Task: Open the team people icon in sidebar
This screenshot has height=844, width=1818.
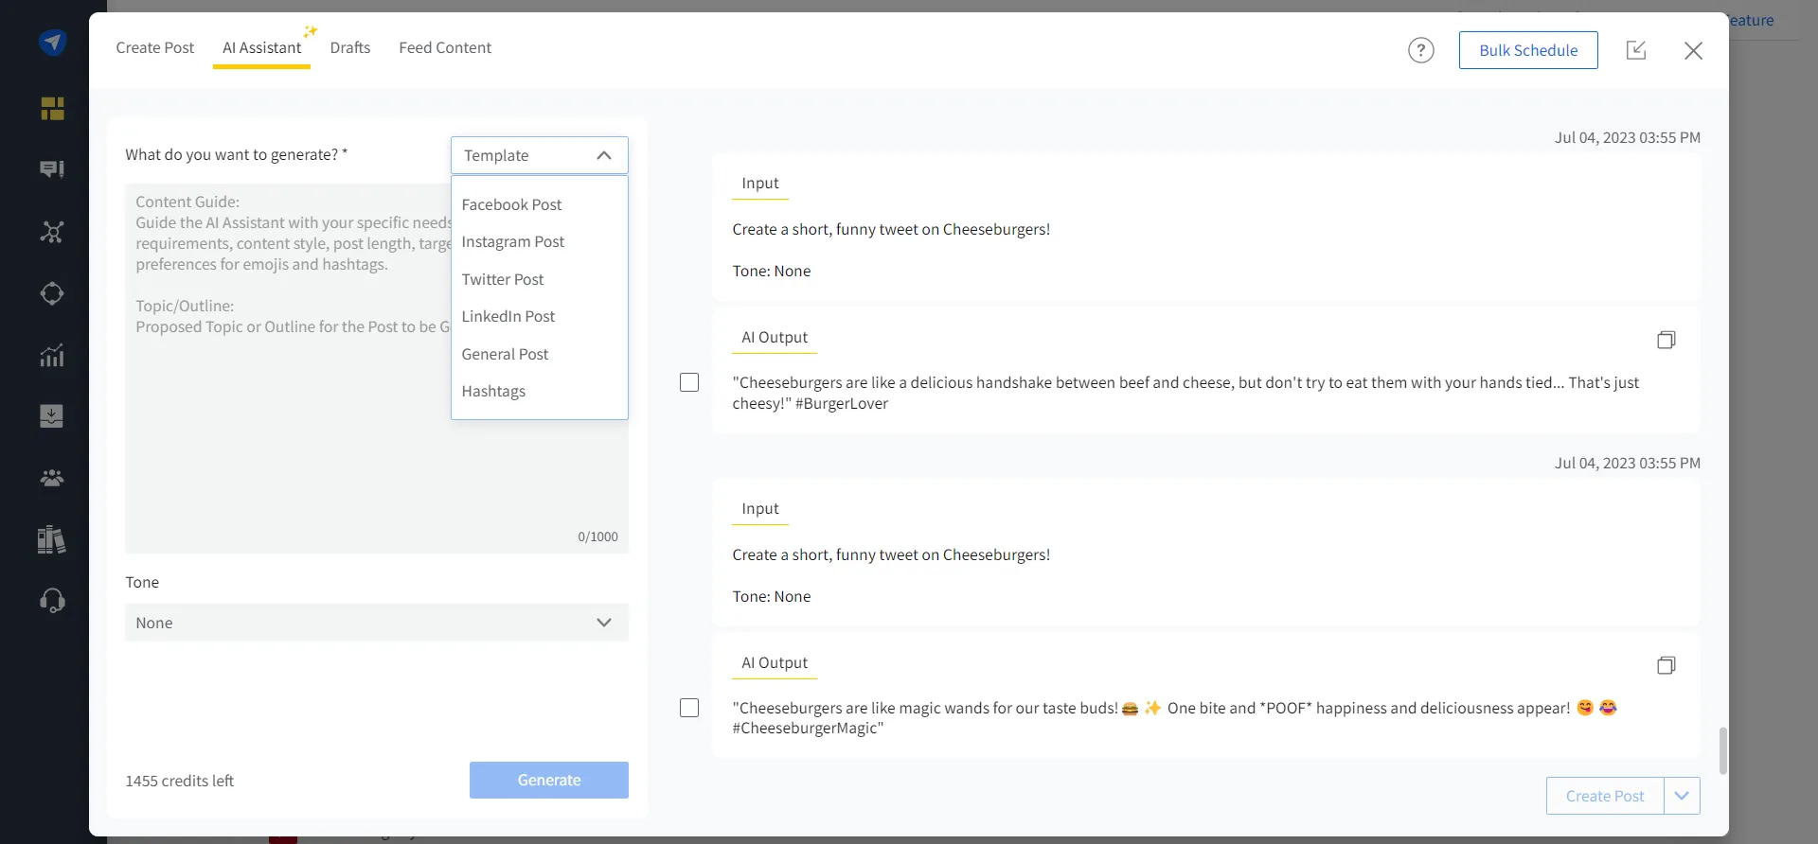Action: [x=52, y=478]
